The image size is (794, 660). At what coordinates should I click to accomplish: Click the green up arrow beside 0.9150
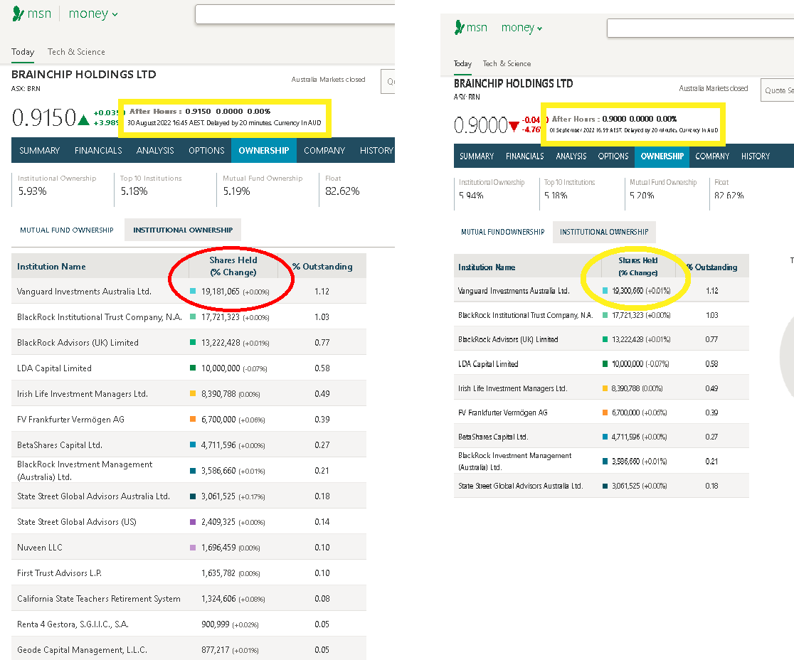pyautogui.click(x=84, y=119)
